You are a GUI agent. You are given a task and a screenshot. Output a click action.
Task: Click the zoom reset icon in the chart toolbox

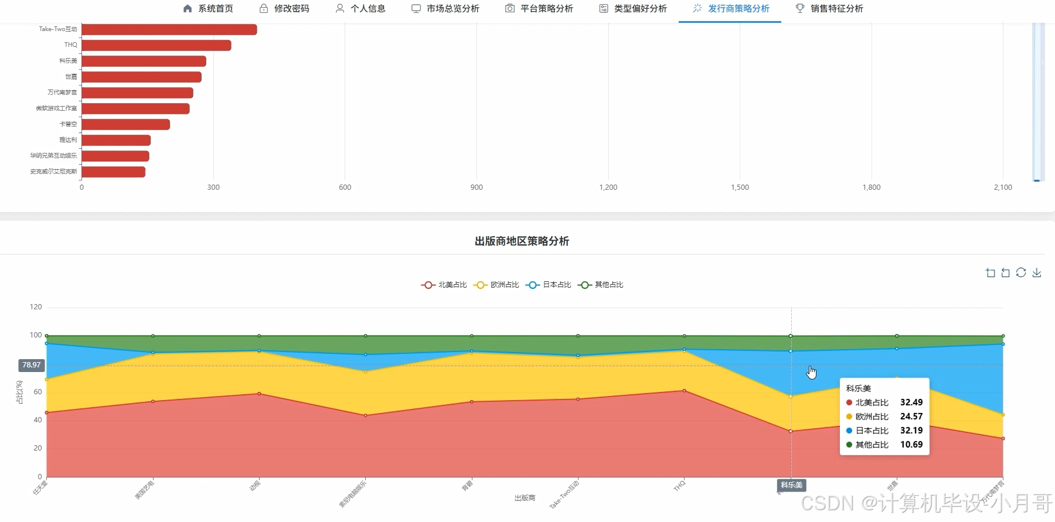click(1006, 273)
